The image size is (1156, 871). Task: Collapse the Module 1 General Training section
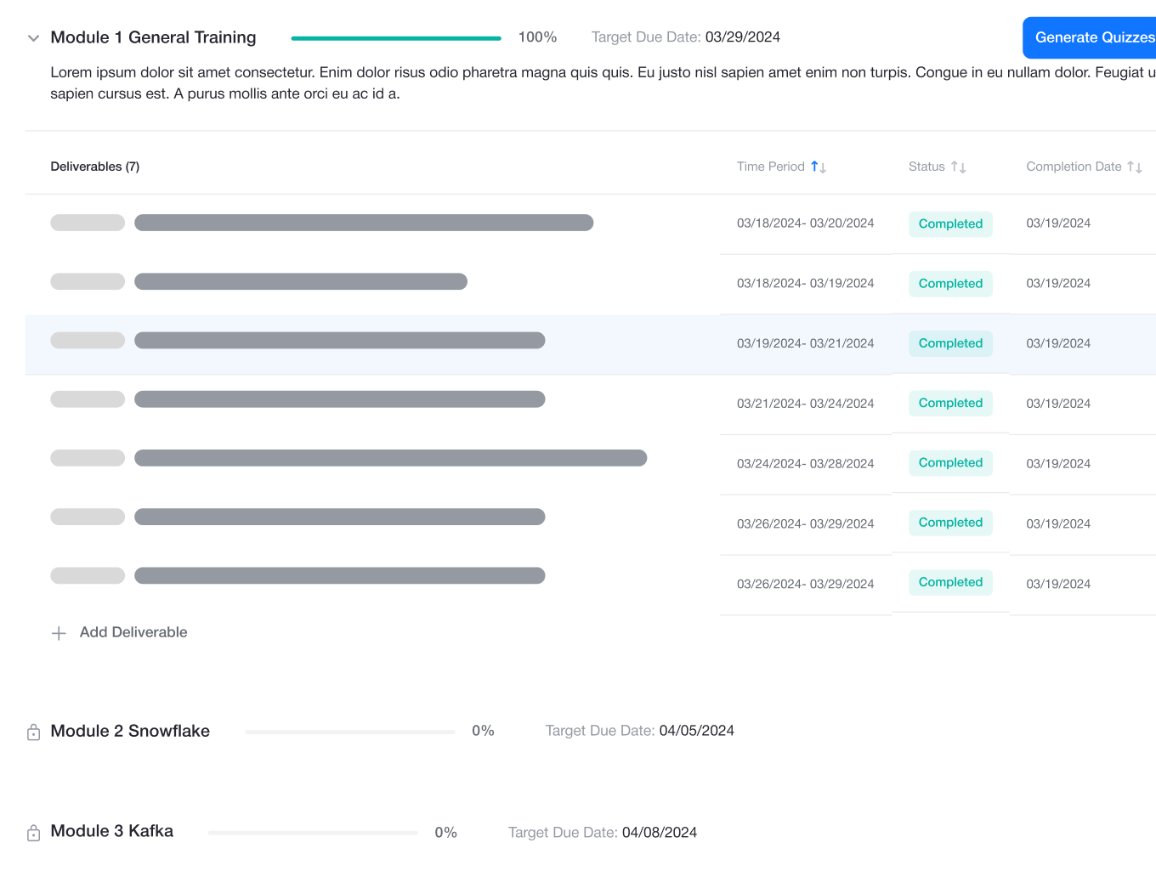click(32, 37)
